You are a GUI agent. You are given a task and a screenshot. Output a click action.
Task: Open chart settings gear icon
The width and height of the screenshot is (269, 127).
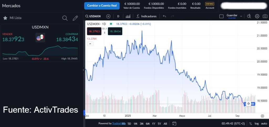click(x=257, y=16)
